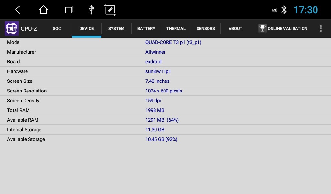Click the '11,30 GB' value
This screenshot has width=331, height=194.
[x=155, y=130]
